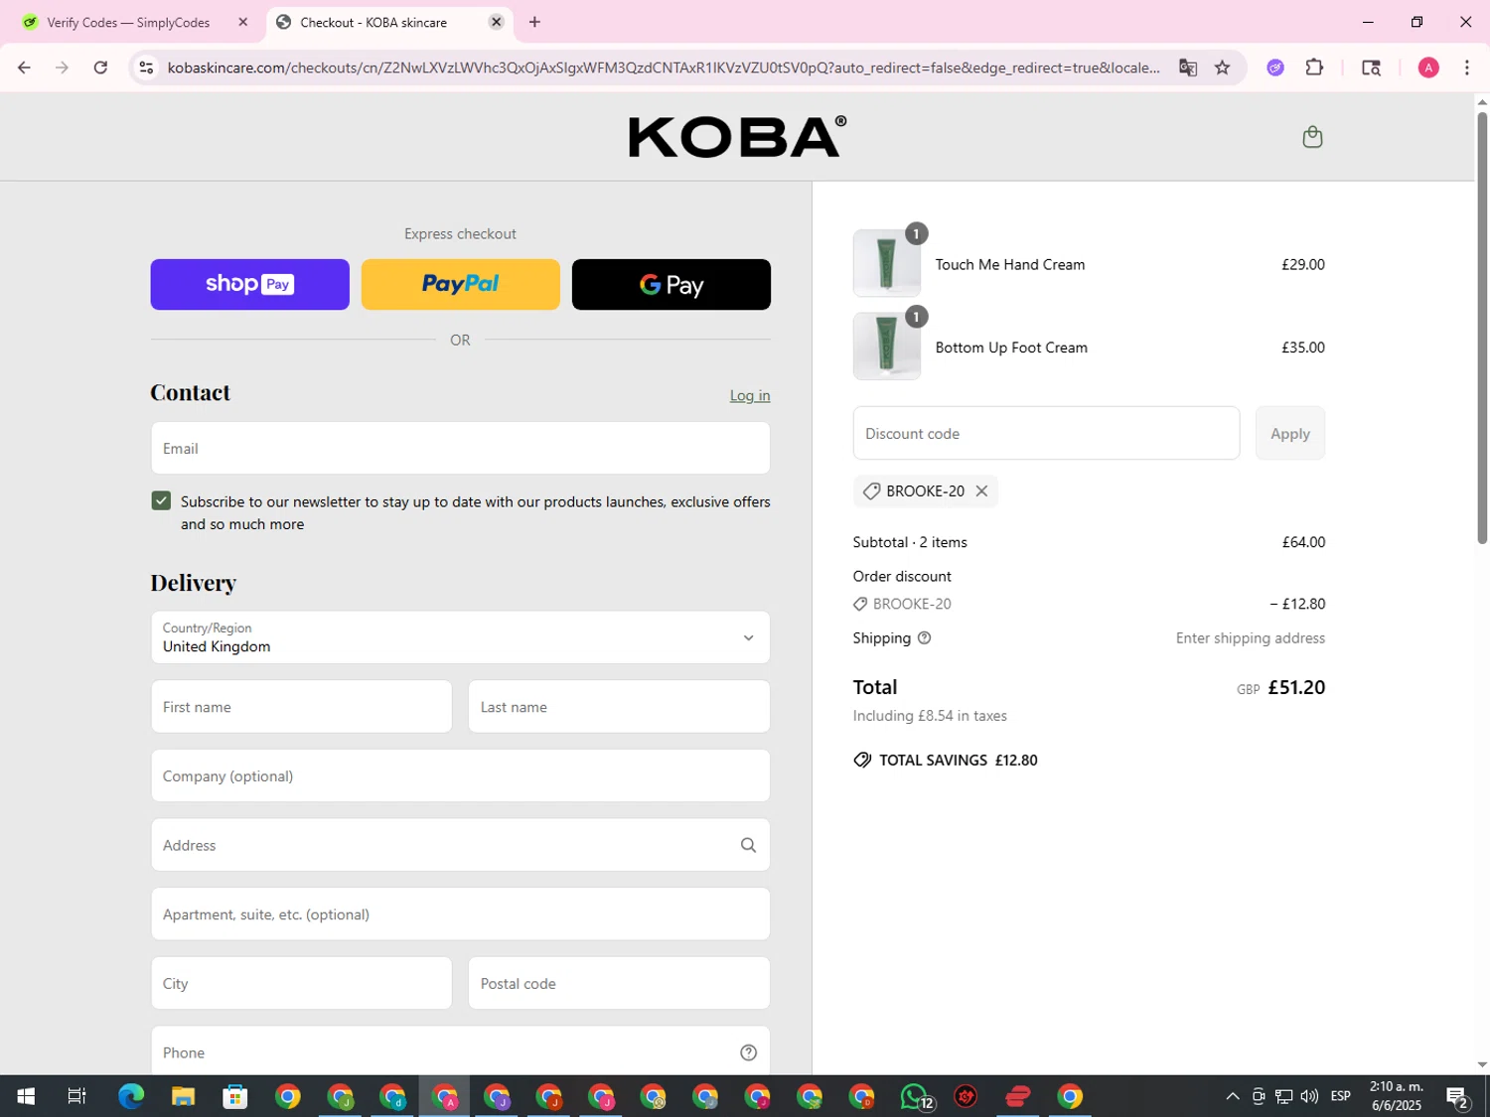Viewport: 1490px width, 1117px height.
Task: Open the shopping bag cart icon
Action: (x=1312, y=137)
